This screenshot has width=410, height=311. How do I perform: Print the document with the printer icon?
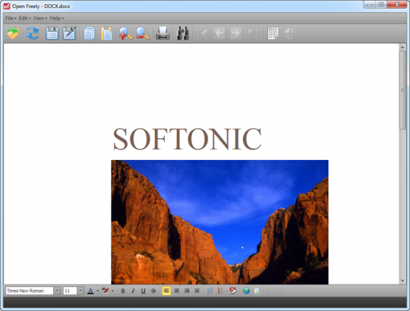tap(163, 33)
